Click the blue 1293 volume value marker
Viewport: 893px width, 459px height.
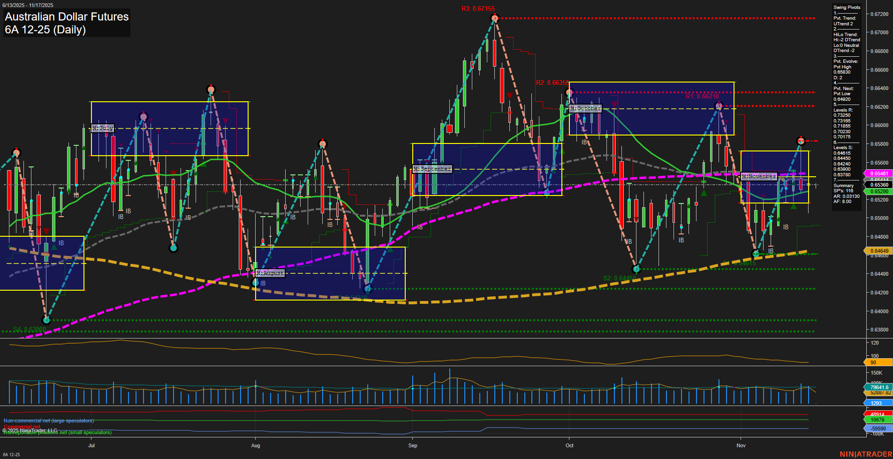click(x=878, y=403)
